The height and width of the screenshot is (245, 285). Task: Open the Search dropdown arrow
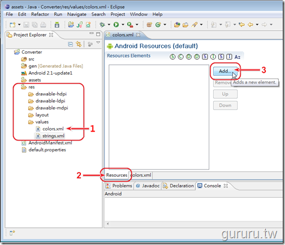coord(201,25)
